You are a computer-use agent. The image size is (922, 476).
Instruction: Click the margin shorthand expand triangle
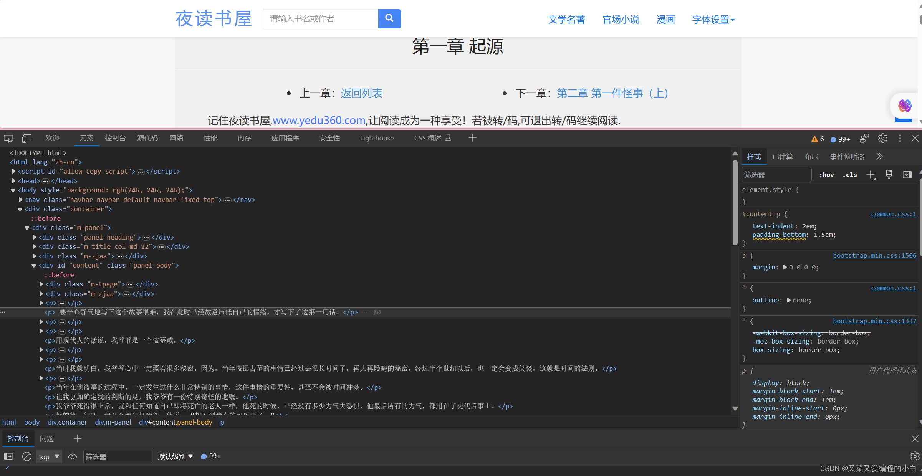[785, 268]
